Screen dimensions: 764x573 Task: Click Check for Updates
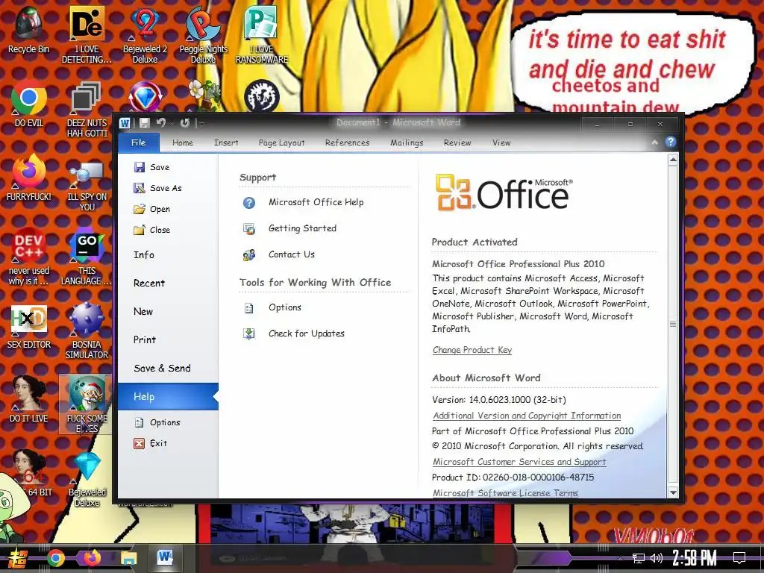[x=294, y=334]
